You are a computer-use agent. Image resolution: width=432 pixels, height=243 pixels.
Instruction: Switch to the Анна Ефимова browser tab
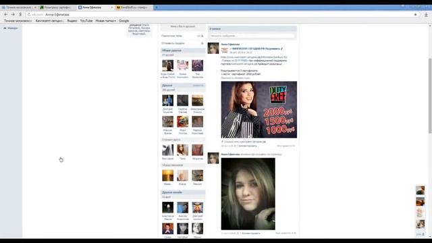tap(95, 7)
